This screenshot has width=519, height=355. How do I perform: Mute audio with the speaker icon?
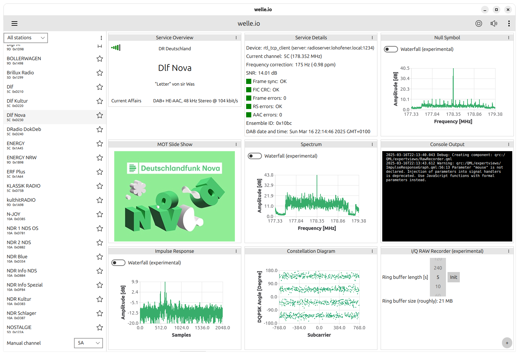tap(494, 23)
